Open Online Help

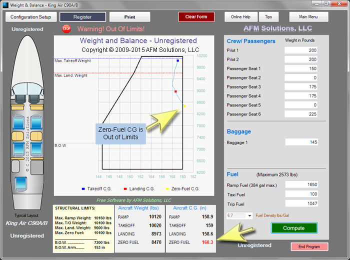tap(241, 16)
